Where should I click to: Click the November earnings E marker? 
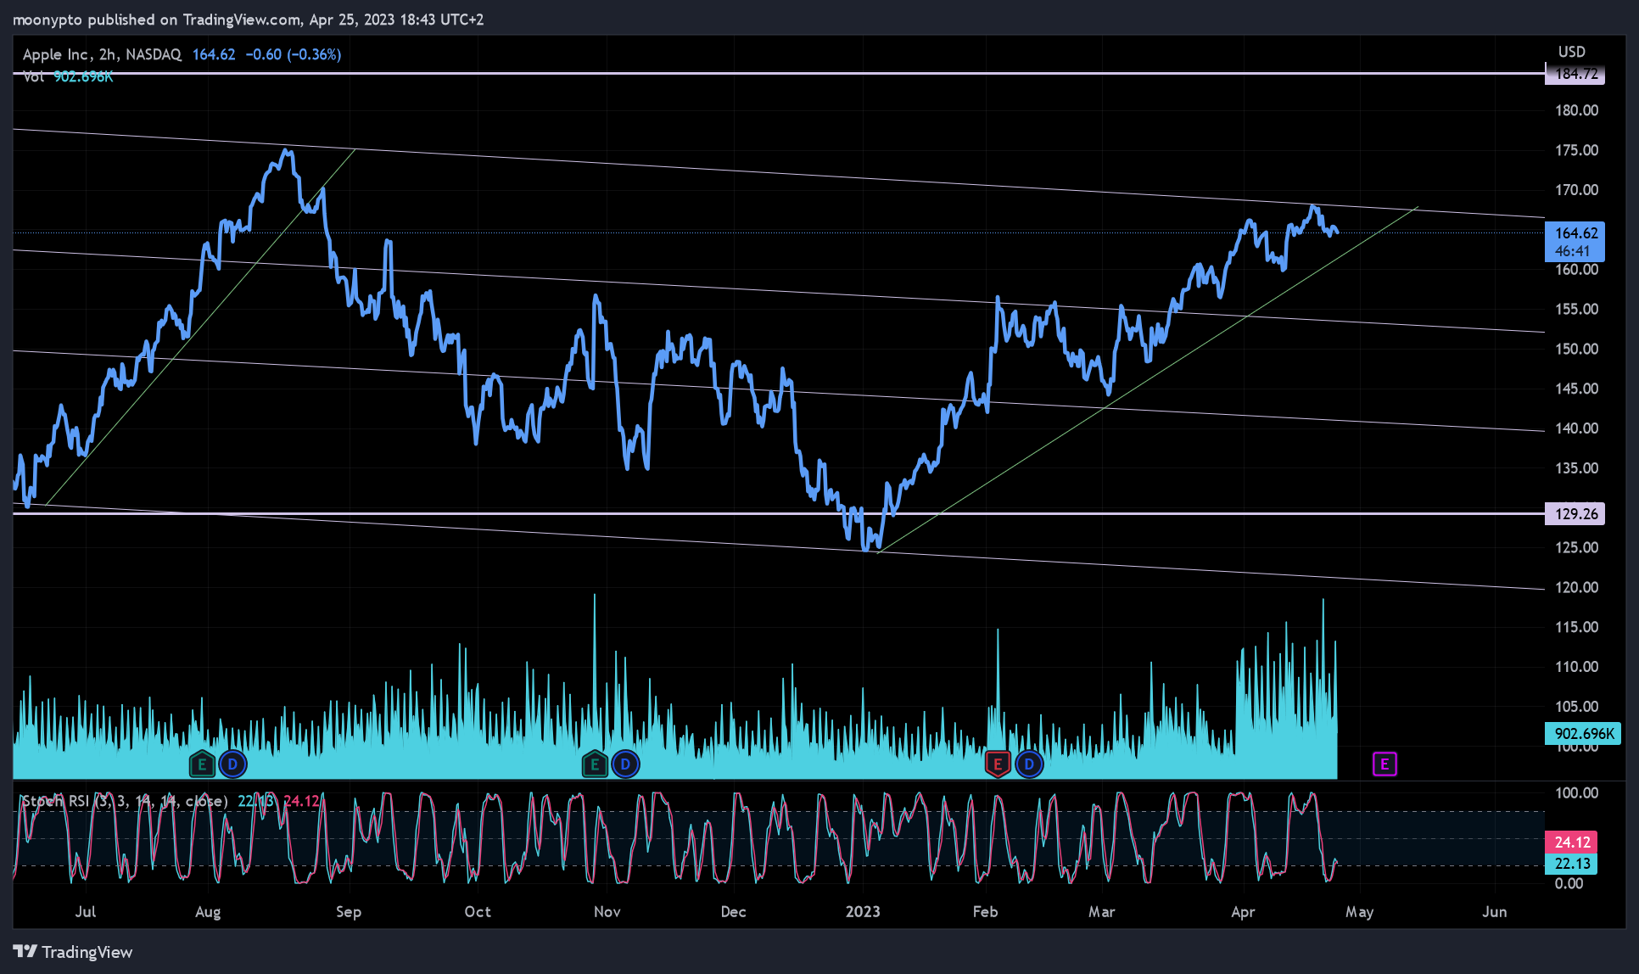(x=595, y=764)
